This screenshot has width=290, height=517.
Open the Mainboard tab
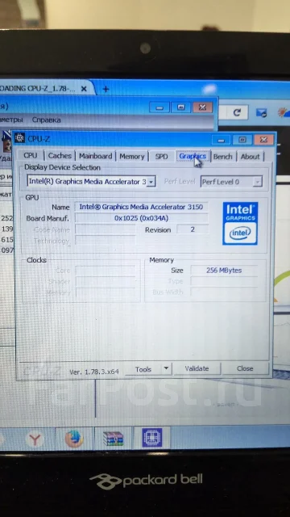coord(95,156)
